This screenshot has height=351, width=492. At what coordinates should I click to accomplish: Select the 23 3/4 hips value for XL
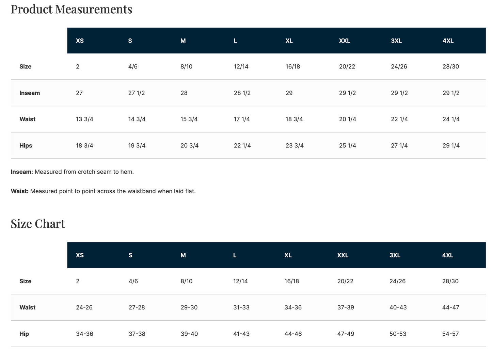(295, 146)
